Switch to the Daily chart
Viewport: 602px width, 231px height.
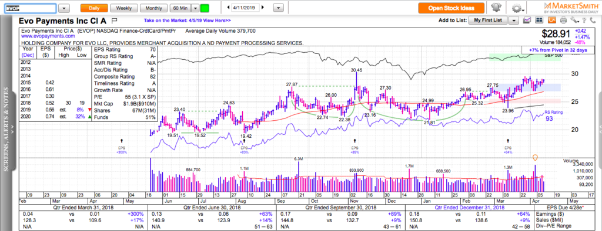[x=94, y=8]
